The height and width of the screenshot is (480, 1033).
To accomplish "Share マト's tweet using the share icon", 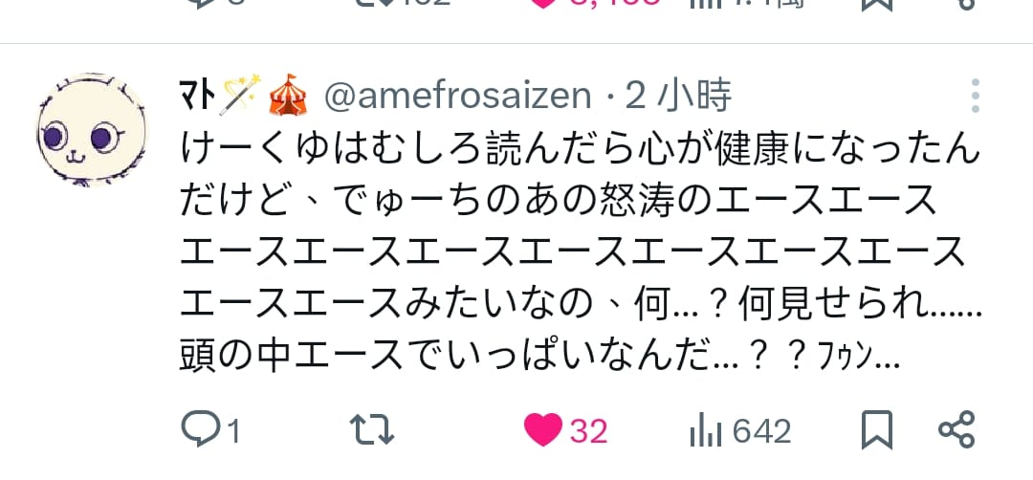I will point(956,430).
